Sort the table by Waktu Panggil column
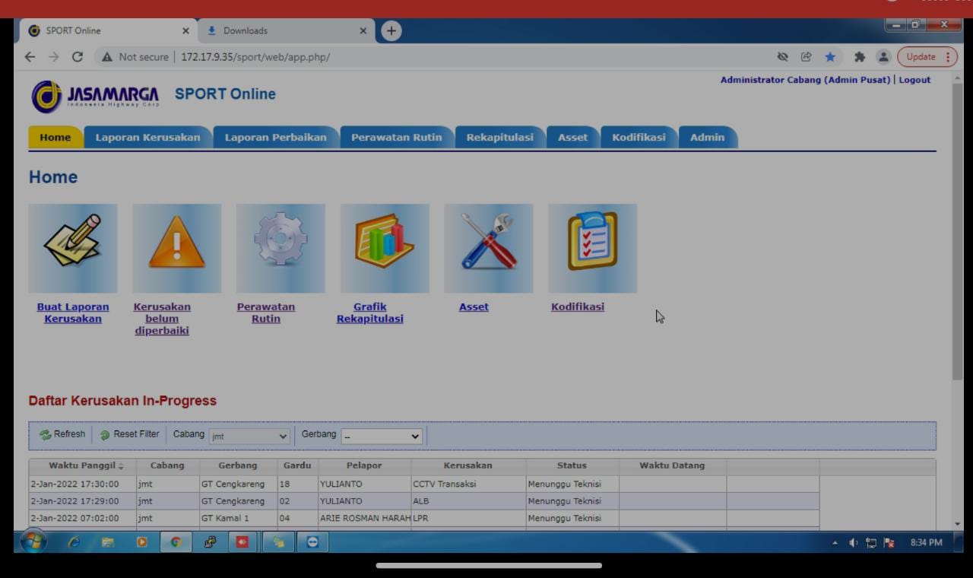The height and width of the screenshot is (578, 973). coord(82,465)
